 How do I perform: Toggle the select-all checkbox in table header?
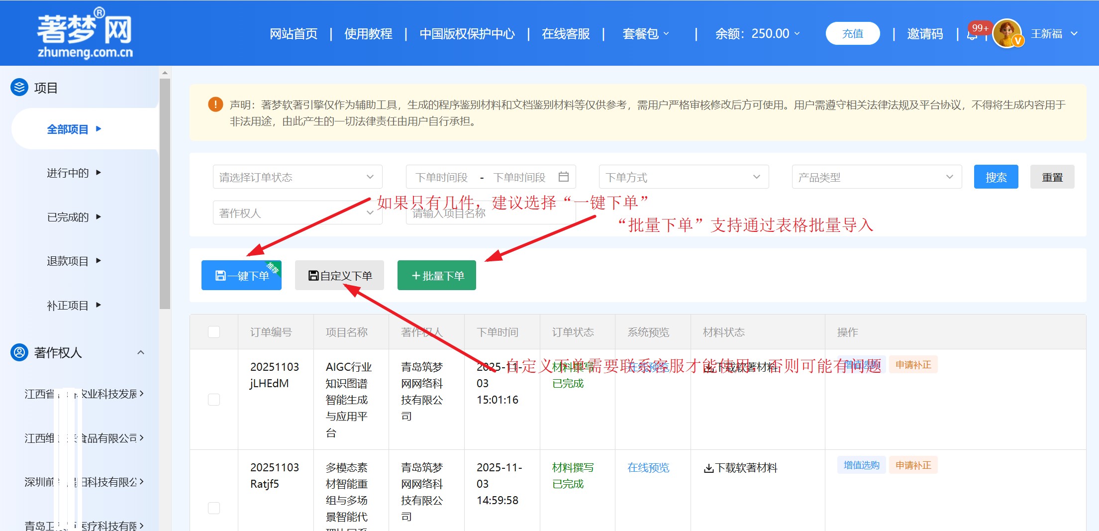pos(214,332)
